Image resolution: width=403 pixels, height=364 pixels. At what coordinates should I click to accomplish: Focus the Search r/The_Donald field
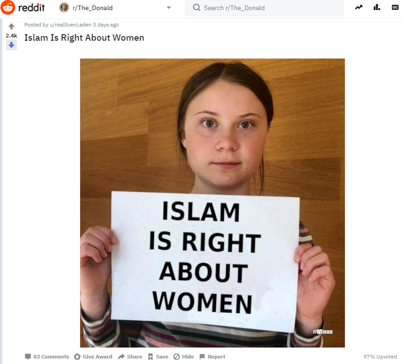point(264,8)
